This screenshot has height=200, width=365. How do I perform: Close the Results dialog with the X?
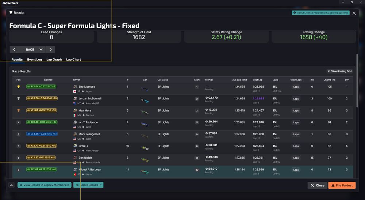354,13
